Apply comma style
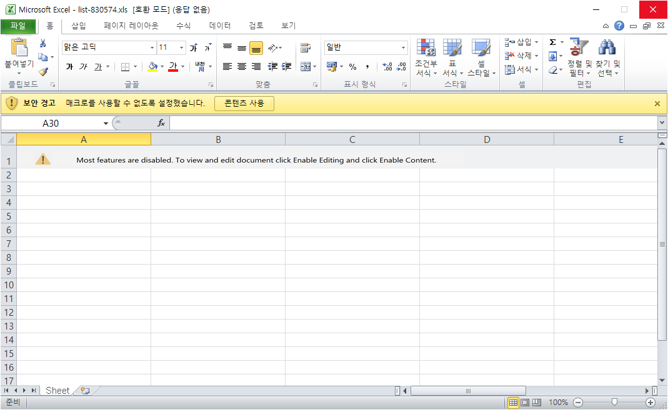The height and width of the screenshot is (410, 668). click(367, 67)
